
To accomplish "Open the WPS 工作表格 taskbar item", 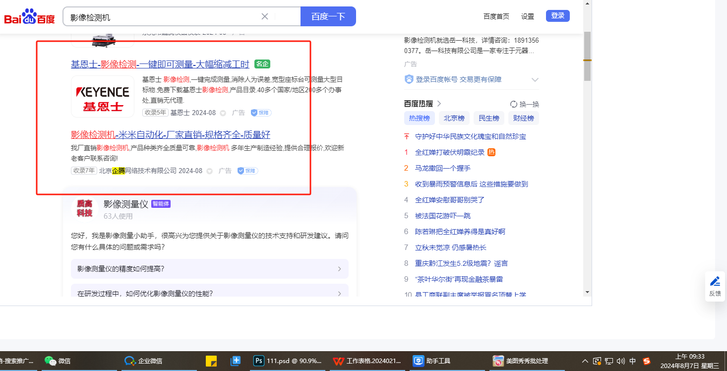I will pos(367,361).
